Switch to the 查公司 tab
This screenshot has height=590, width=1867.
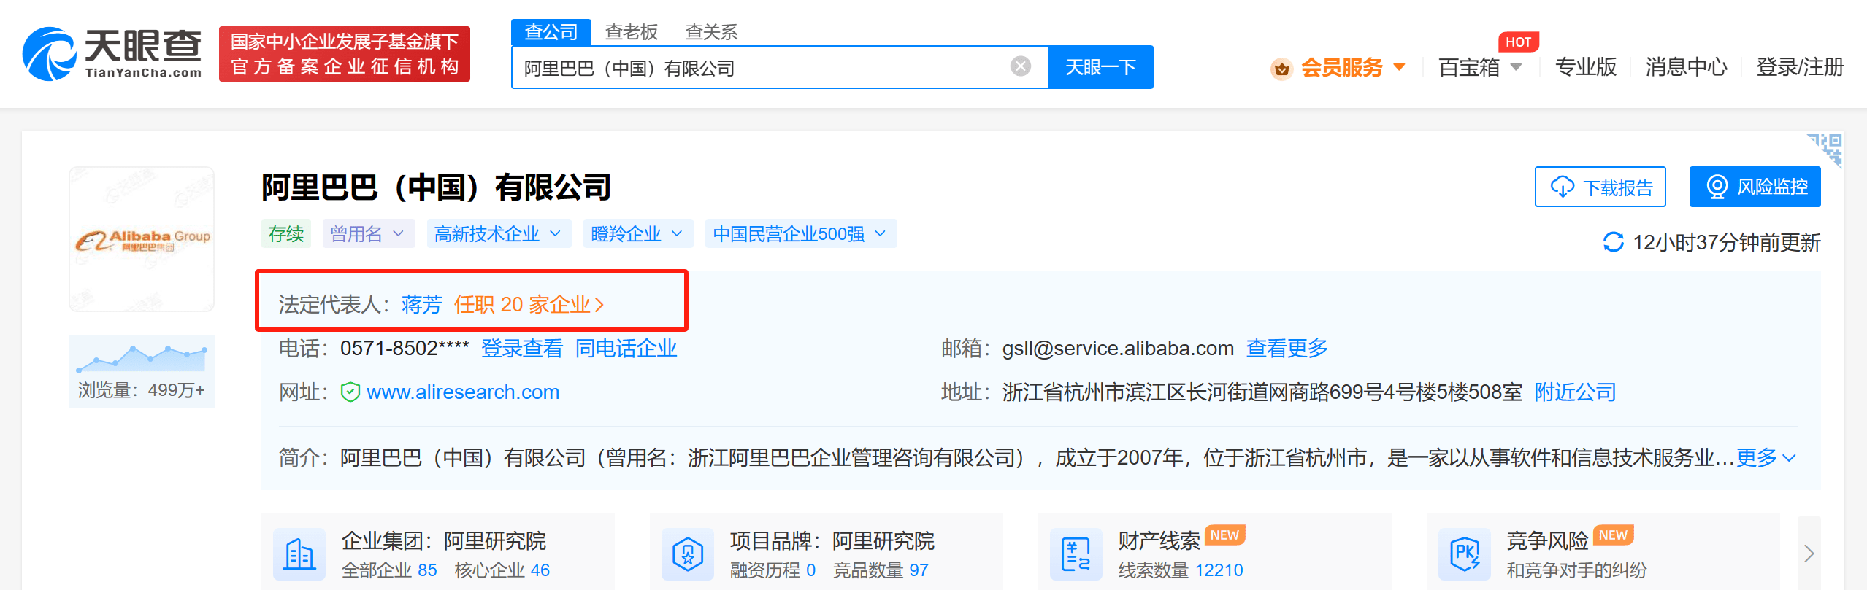click(x=551, y=32)
